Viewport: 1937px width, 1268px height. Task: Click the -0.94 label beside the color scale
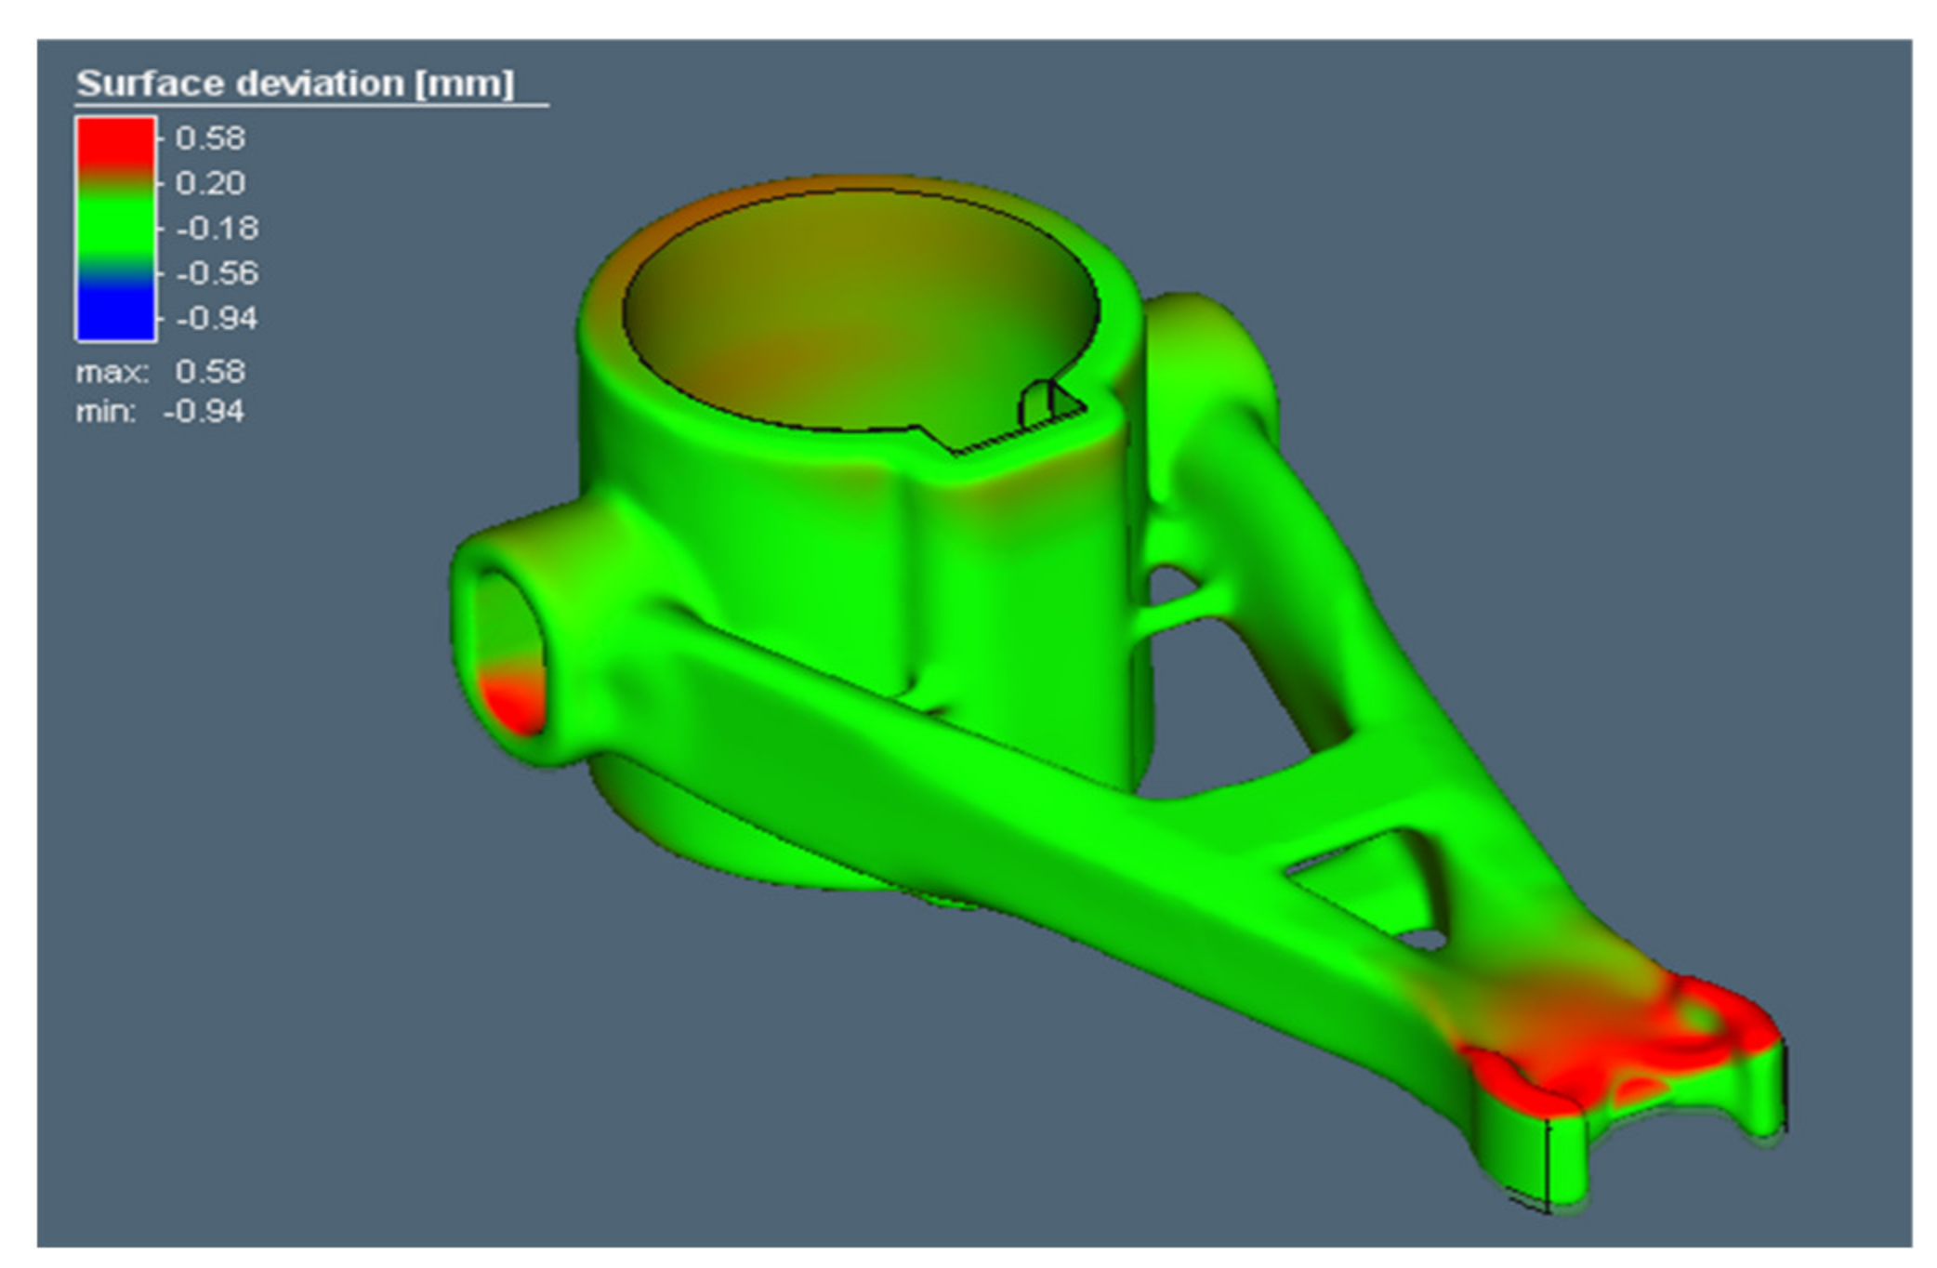217,319
